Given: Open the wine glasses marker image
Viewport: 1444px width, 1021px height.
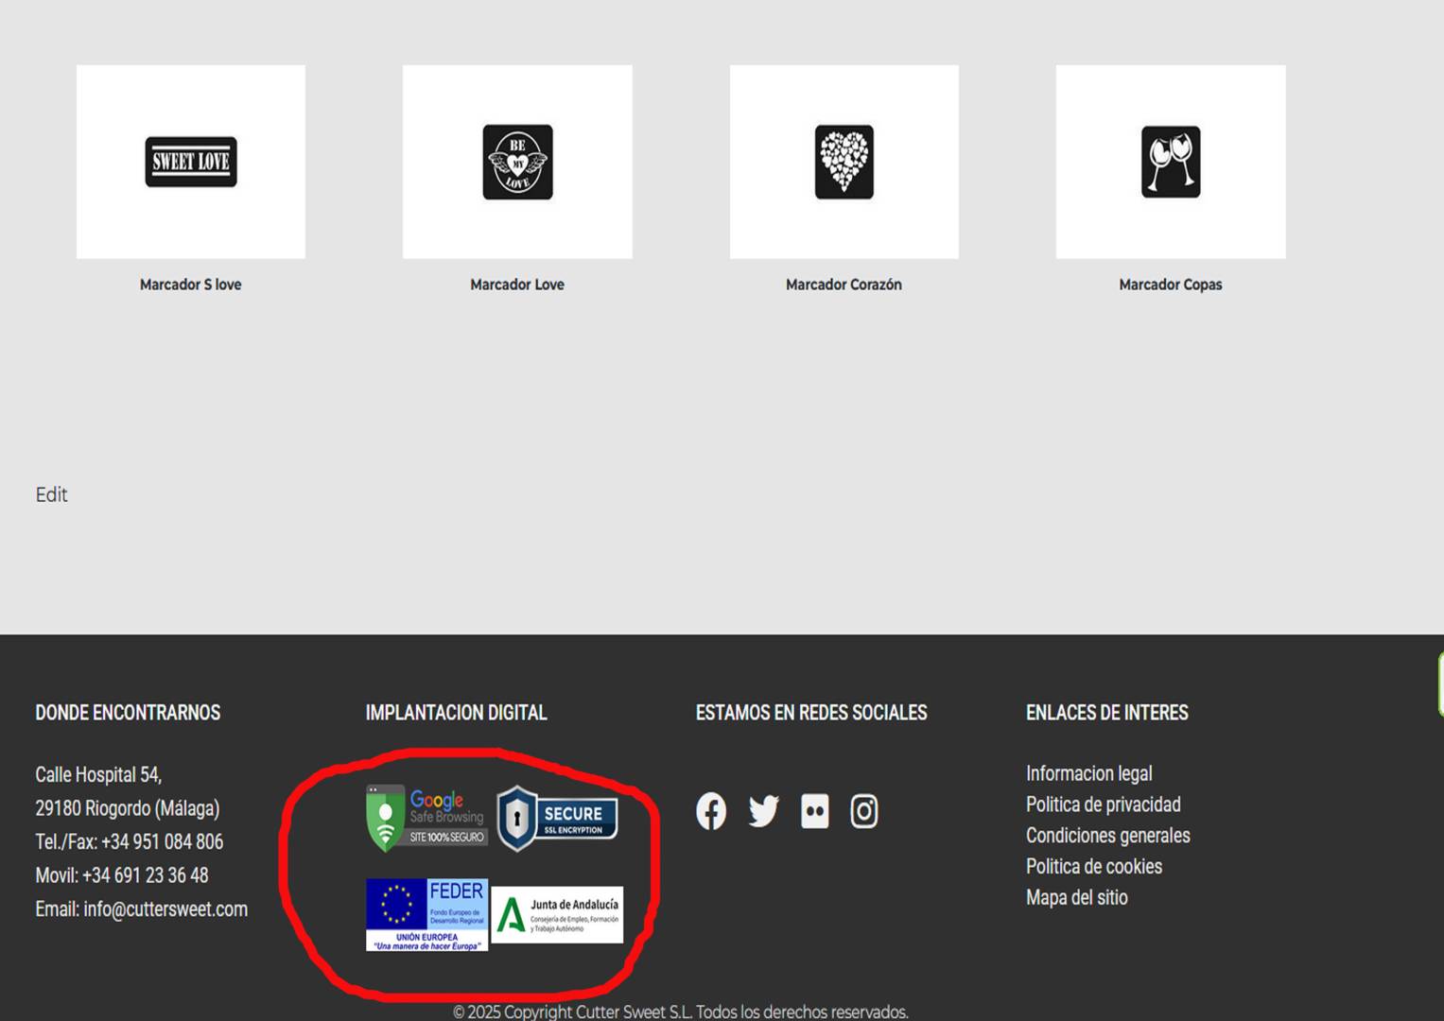Looking at the screenshot, I should pos(1171,162).
